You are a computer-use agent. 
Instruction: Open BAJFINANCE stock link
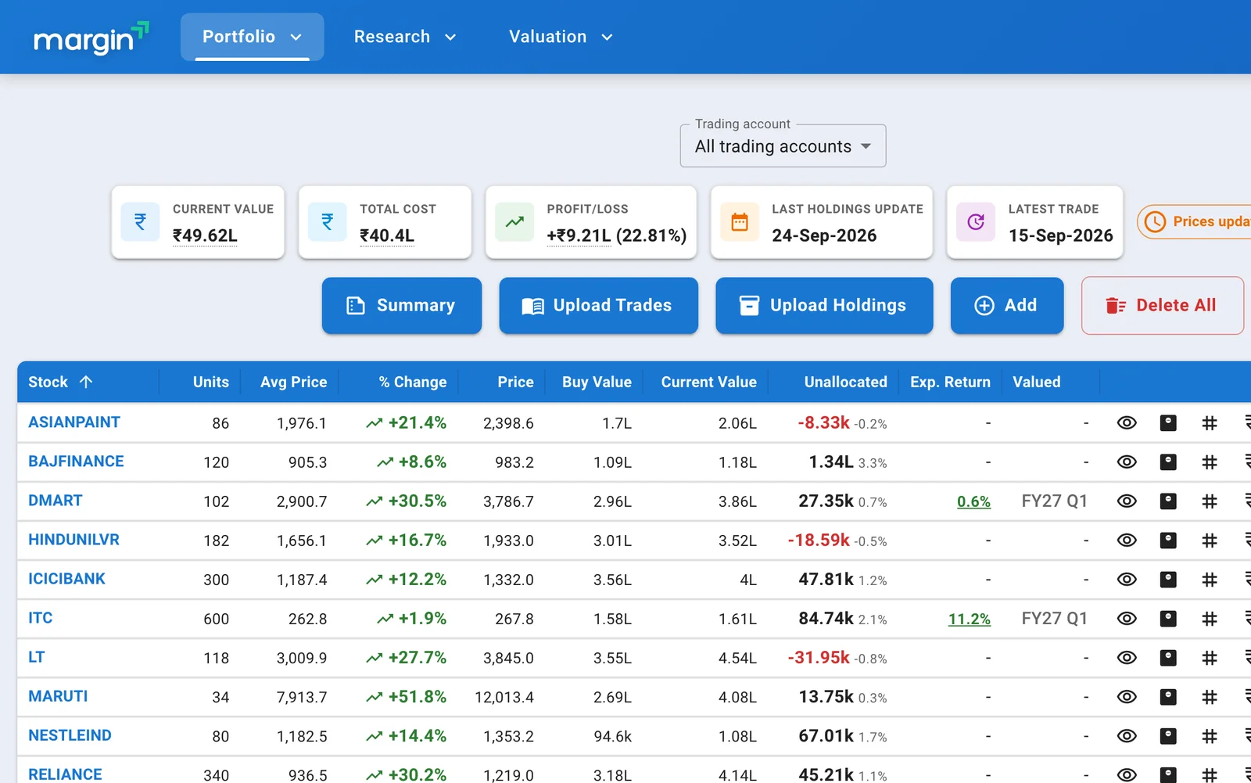[x=76, y=462]
